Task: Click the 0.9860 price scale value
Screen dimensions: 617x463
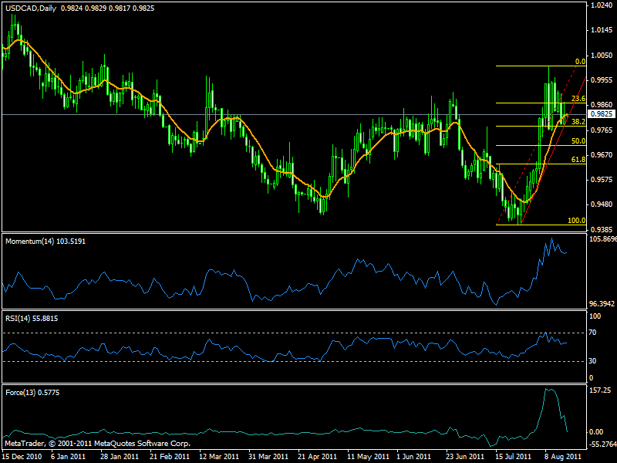Action: point(602,105)
